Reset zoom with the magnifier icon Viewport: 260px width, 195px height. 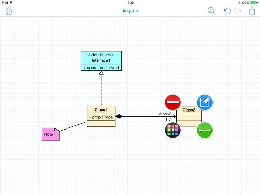(x=211, y=11)
